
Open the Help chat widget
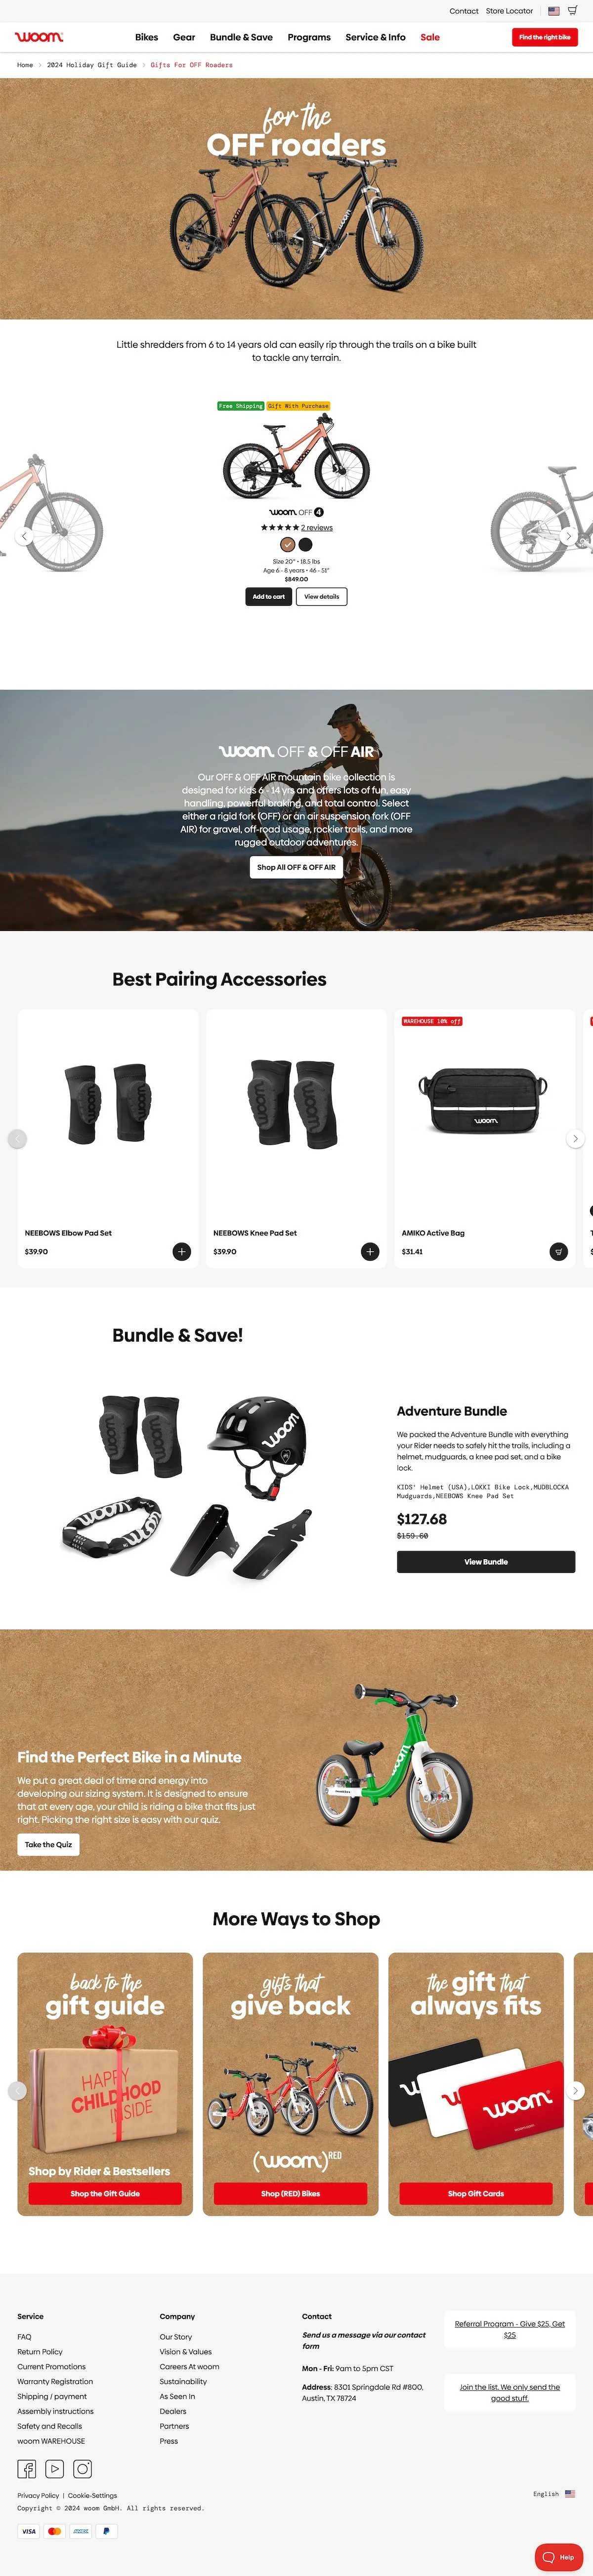pyautogui.click(x=559, y=2556)
